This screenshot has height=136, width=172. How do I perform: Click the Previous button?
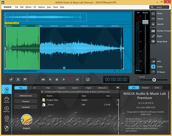coord(26,101)
